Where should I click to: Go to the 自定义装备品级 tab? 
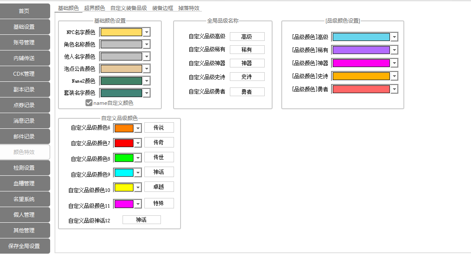tap(128, 8)
